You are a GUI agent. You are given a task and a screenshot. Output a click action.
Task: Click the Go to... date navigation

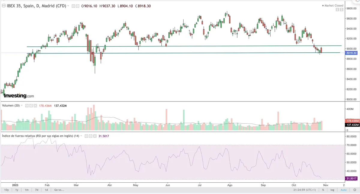pos(59,190)
